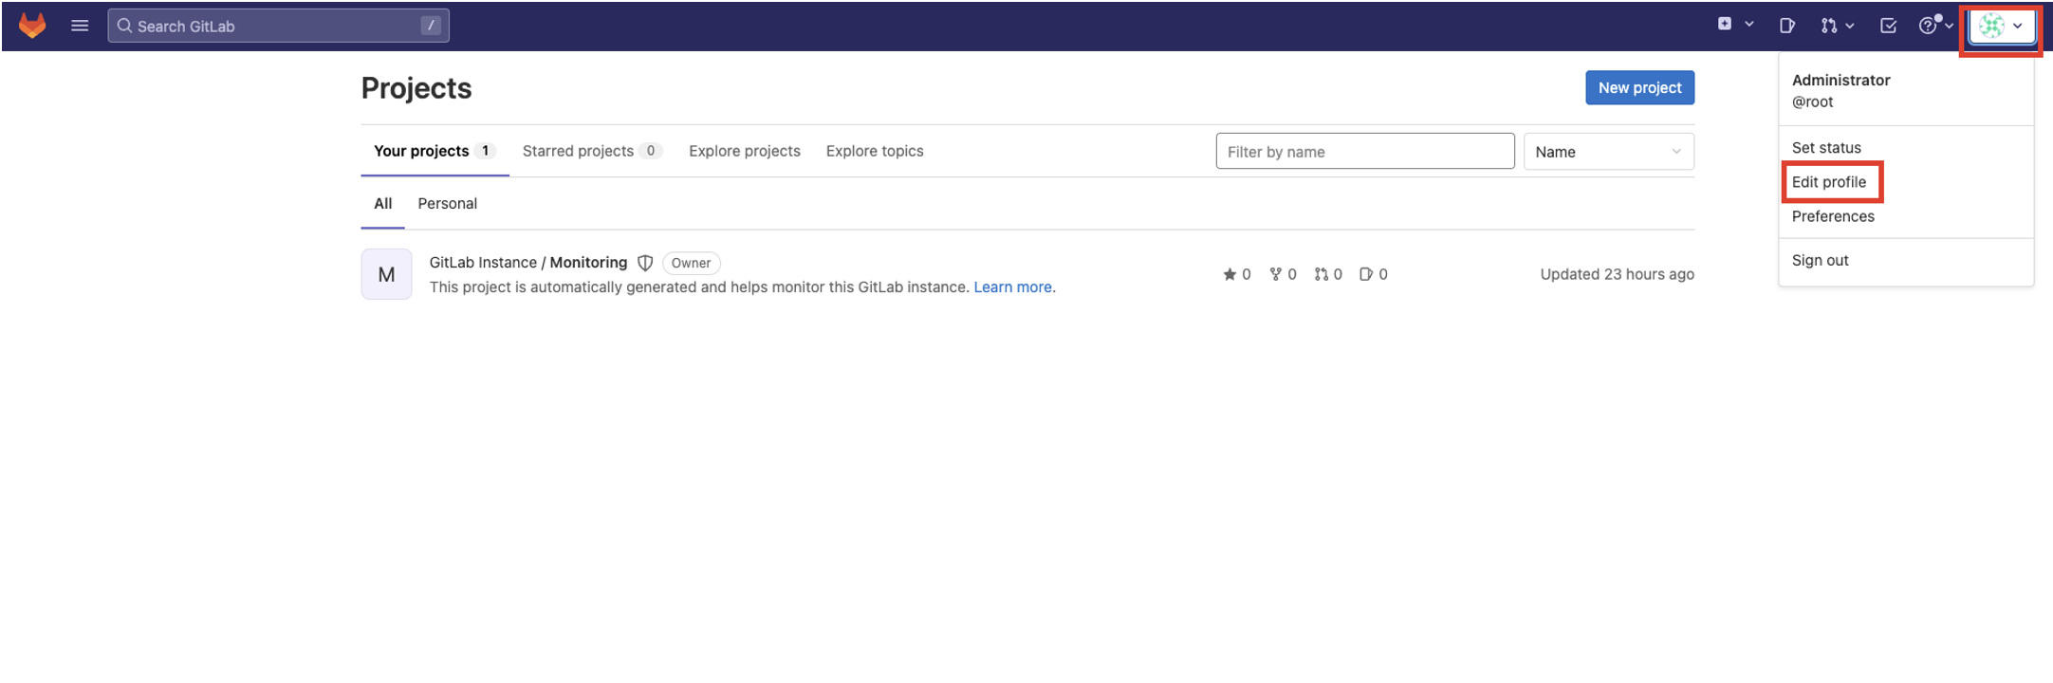Viewport: 2053px width, 683px height.
Task: Open the merge requests navbar dropdown
Action: 1837,26
